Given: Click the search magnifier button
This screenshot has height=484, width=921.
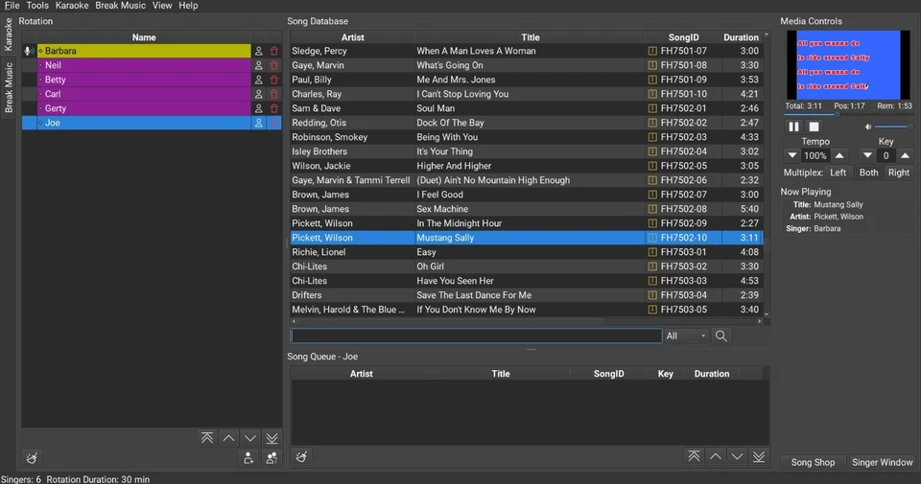Looking at the screenshot, I should tap(720, 336).
